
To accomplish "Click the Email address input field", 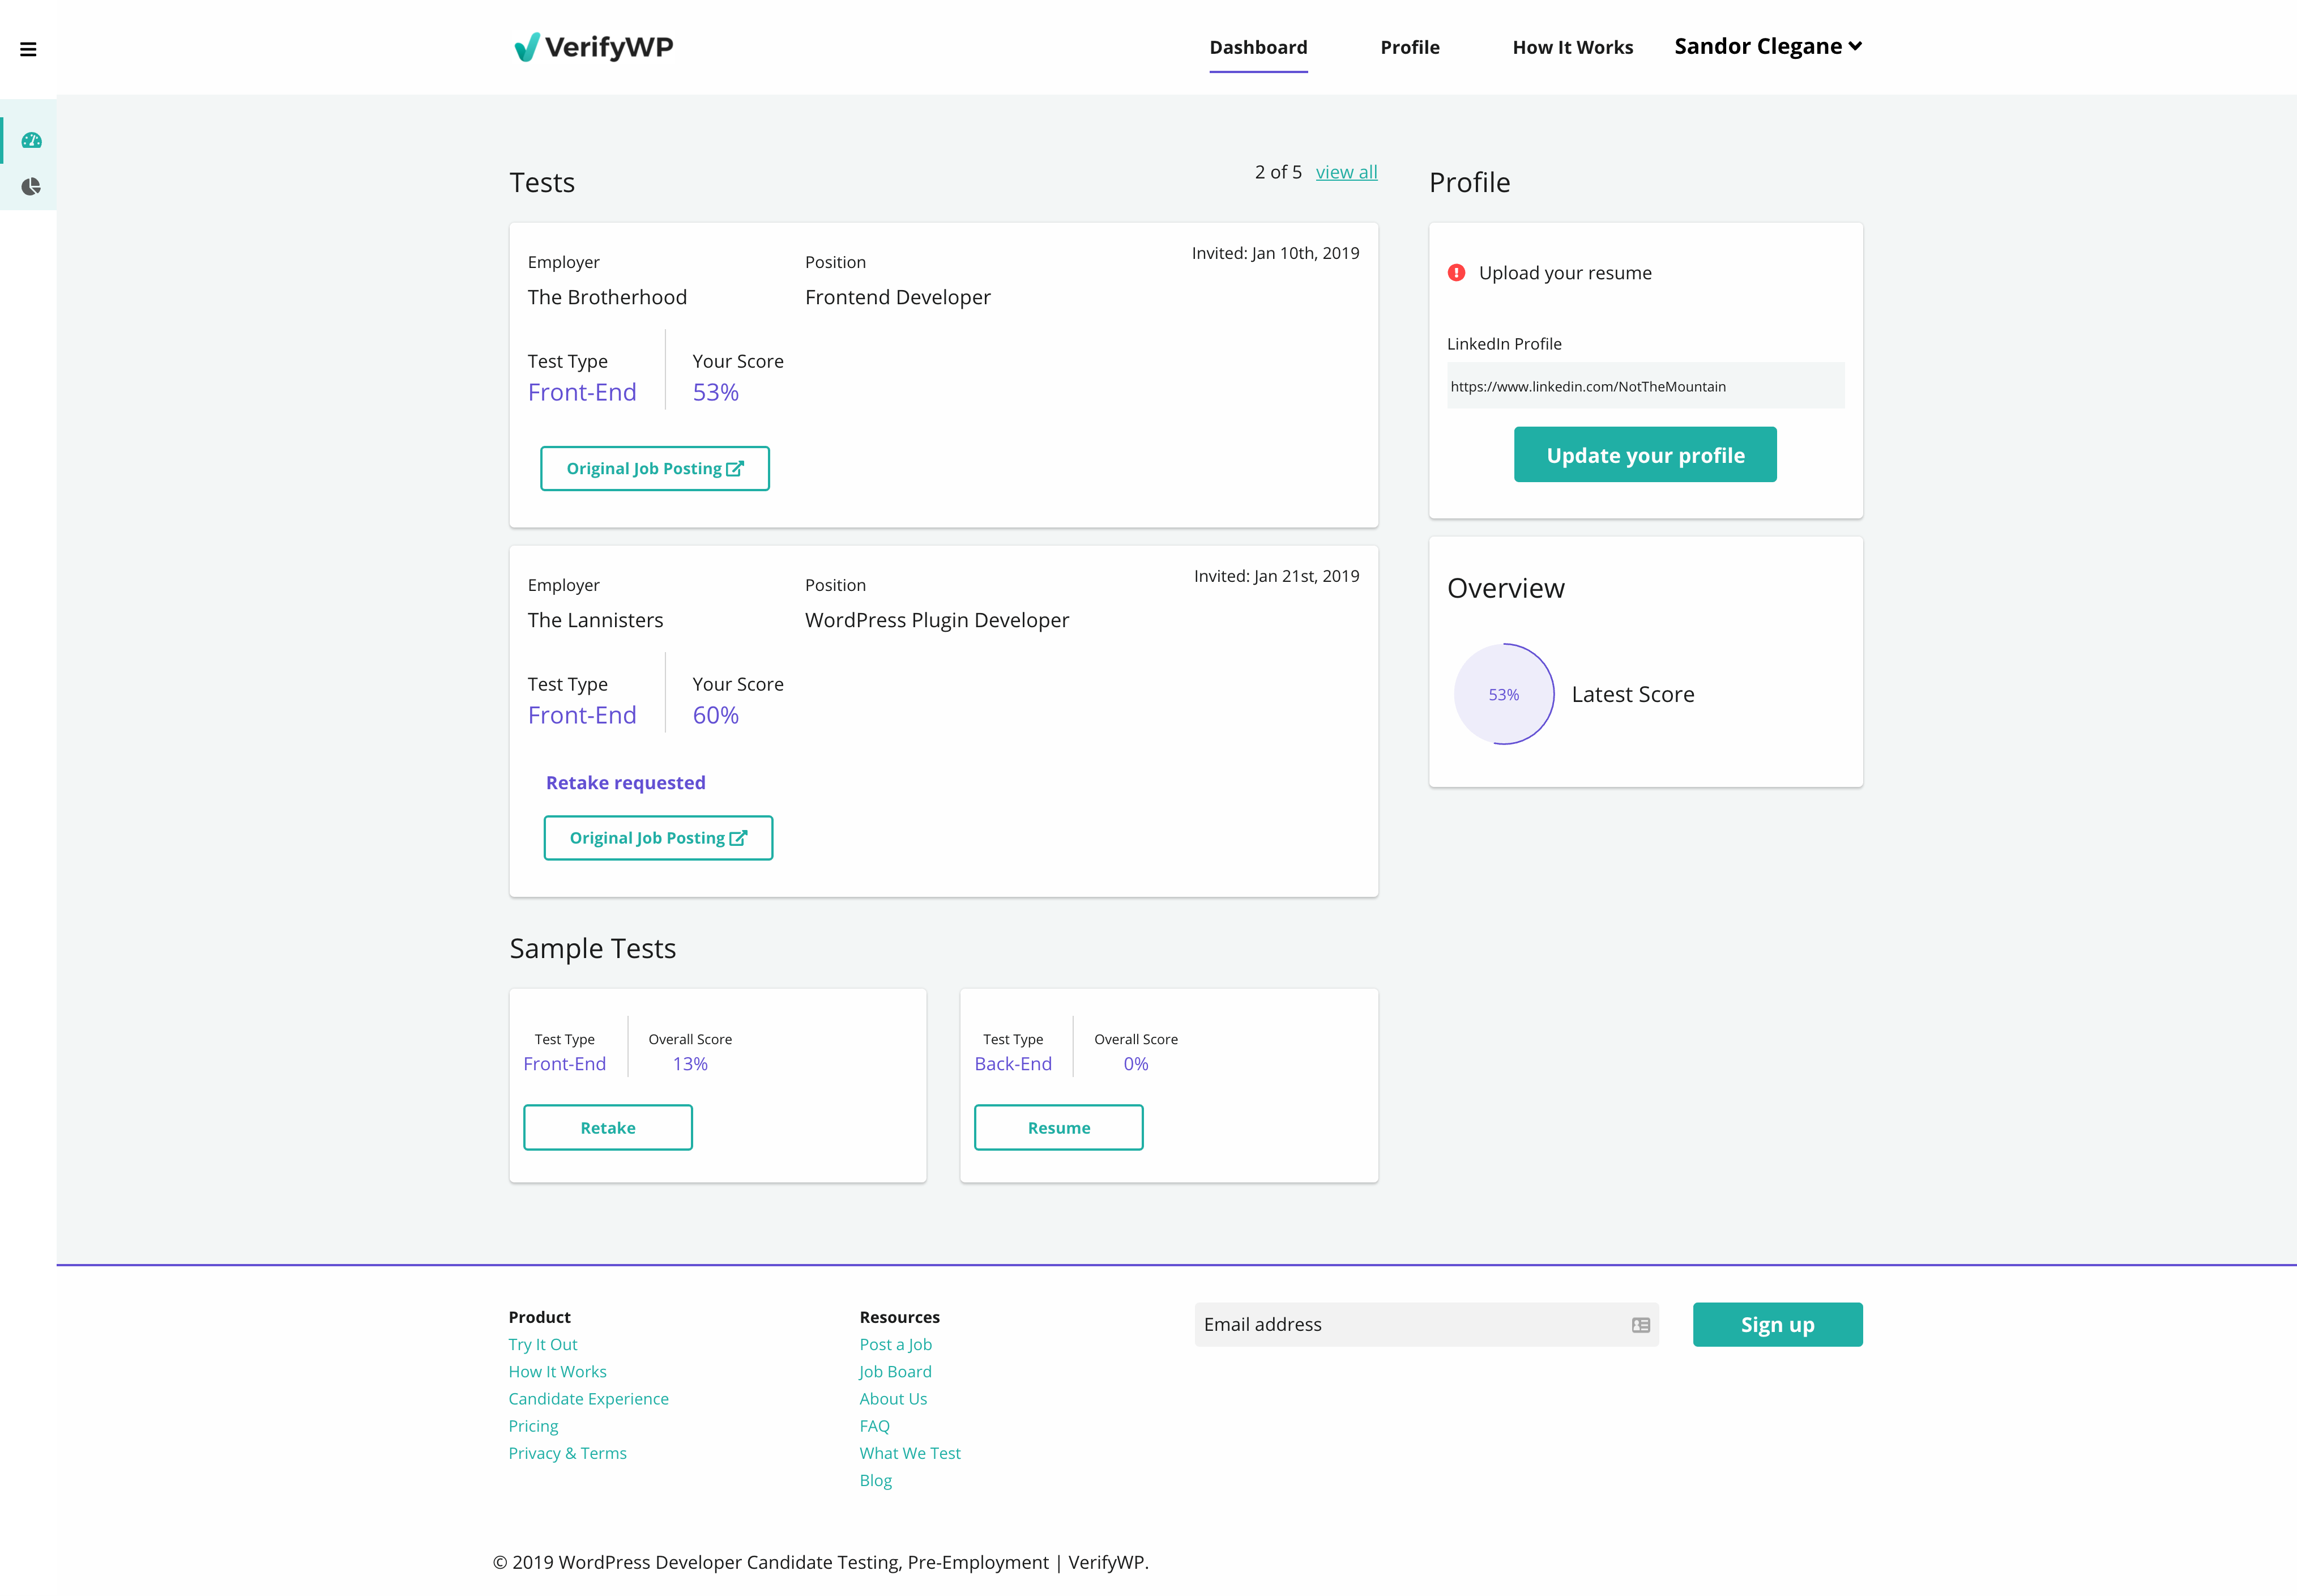I will pos(1410,1325).
